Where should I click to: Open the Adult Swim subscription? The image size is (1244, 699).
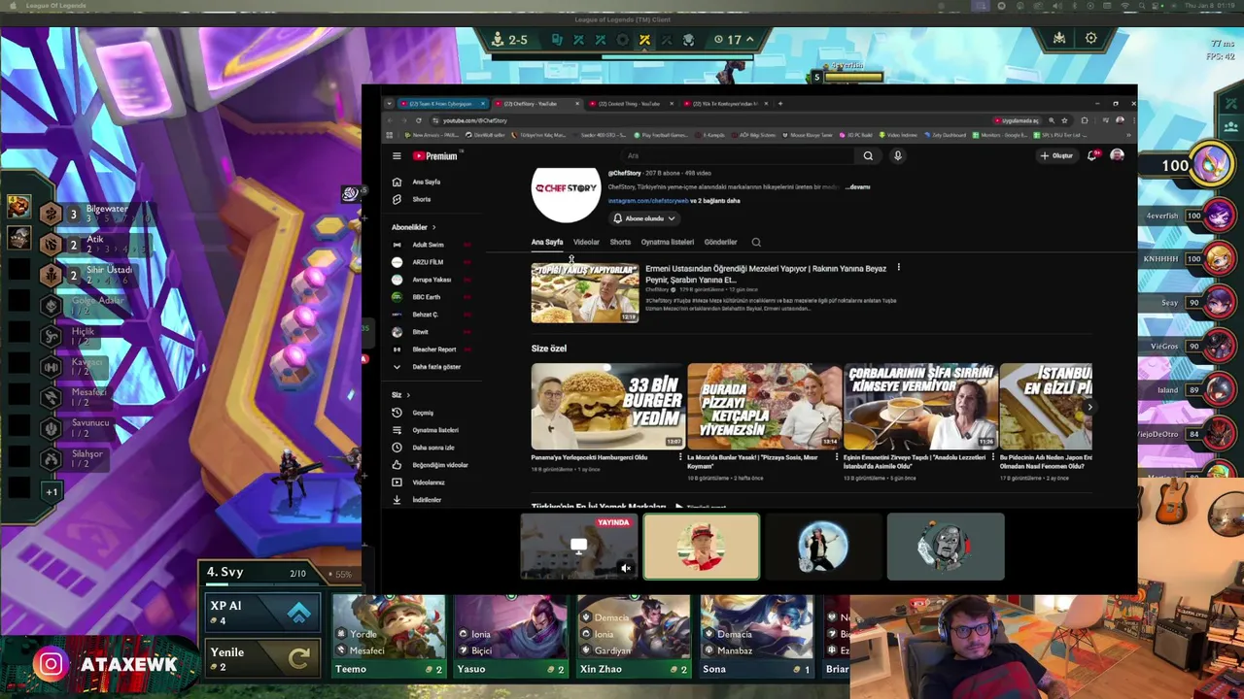(x=428, y=245)
